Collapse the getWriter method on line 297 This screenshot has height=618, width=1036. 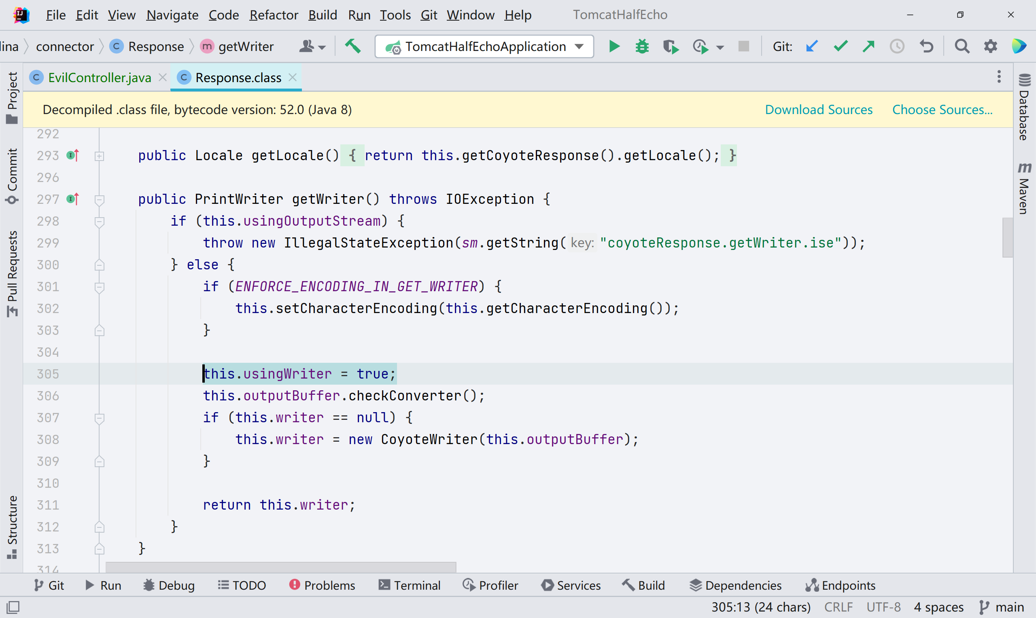(x=99, y=199)
